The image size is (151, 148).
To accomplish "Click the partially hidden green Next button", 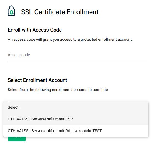I will tap(17, 139).
